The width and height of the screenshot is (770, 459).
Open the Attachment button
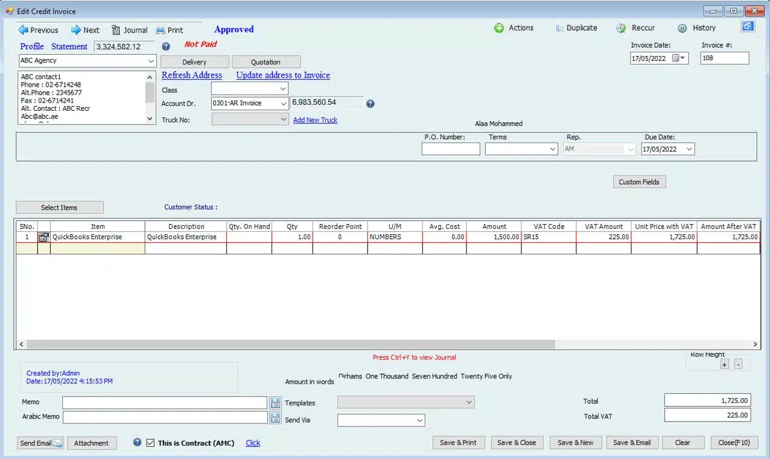pyautogui.click(x=91, y=443)
